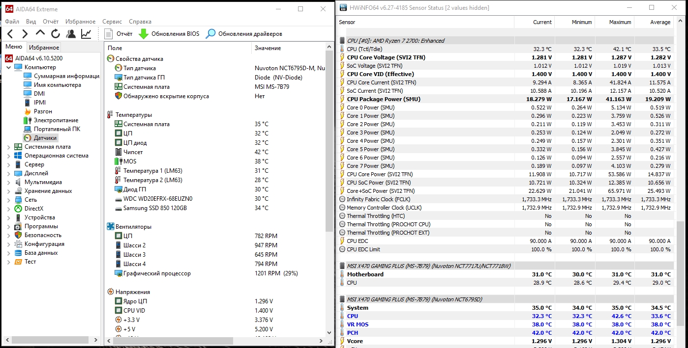Go up one level with the up arrow

(x=40, y=33)
